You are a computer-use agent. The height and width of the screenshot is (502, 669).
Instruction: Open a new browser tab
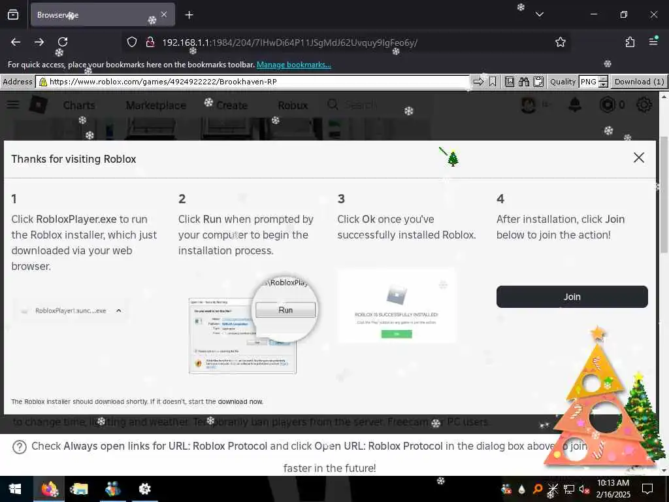[x=189, y=15]
